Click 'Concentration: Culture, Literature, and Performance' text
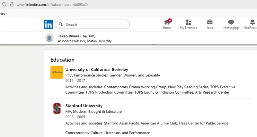The image size is (257, 137). (x=108, y=133)
